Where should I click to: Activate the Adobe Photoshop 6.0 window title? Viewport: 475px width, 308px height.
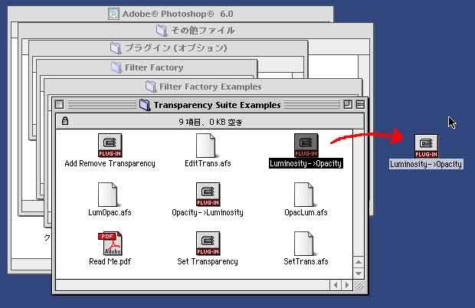point(176,14)
